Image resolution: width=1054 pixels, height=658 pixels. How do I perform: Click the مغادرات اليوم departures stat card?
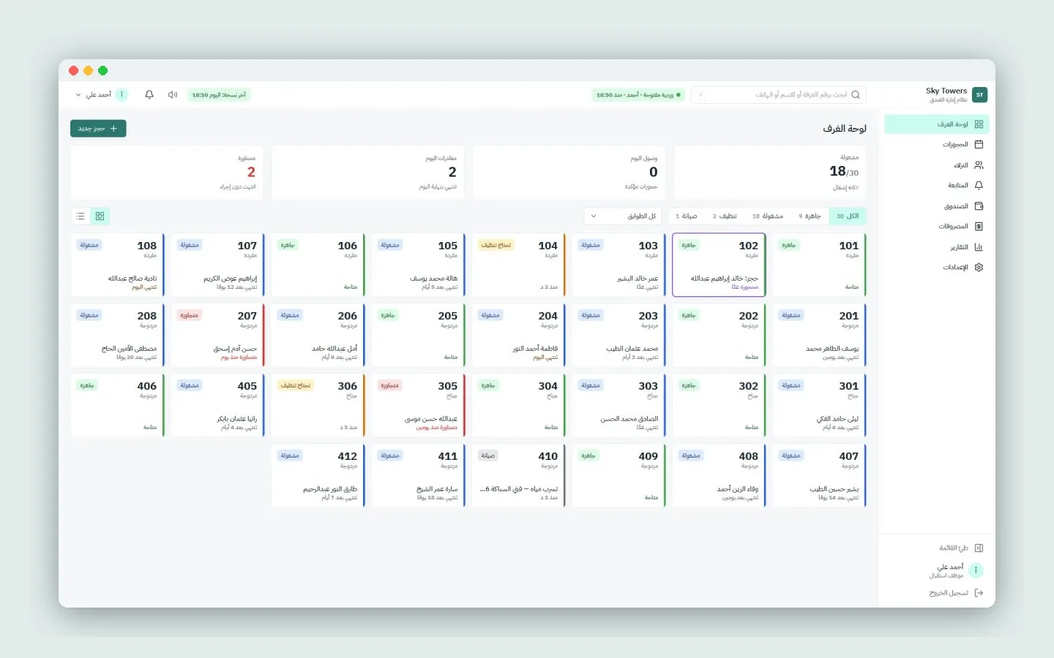tap(368, 173)
